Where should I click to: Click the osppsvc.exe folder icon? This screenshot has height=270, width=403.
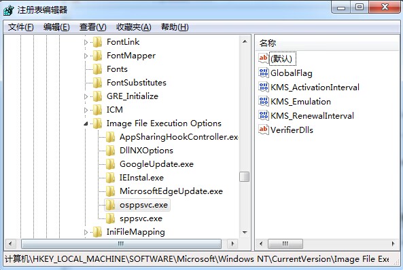click(111, 205)
